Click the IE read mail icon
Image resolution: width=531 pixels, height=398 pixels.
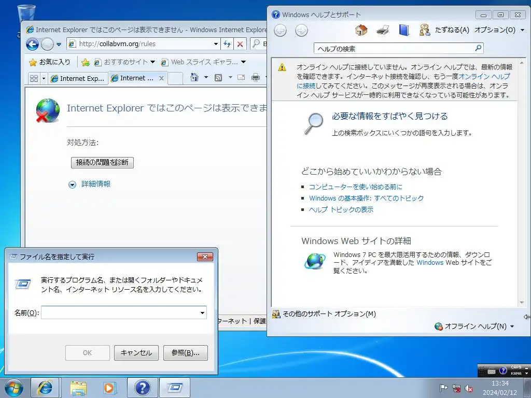[241, 78]
